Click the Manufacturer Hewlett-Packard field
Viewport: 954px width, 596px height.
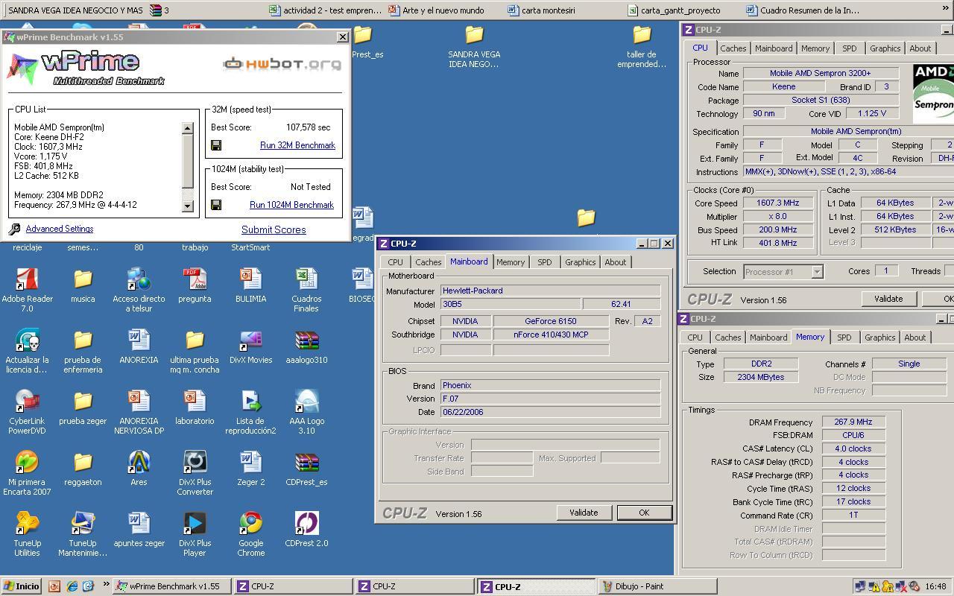coord(550,291)
